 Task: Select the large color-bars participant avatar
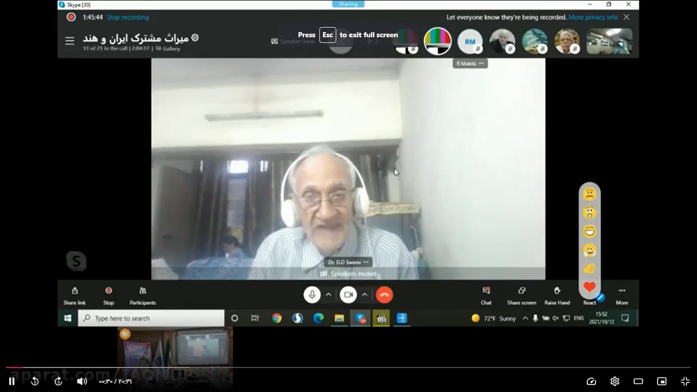point(438,41)
